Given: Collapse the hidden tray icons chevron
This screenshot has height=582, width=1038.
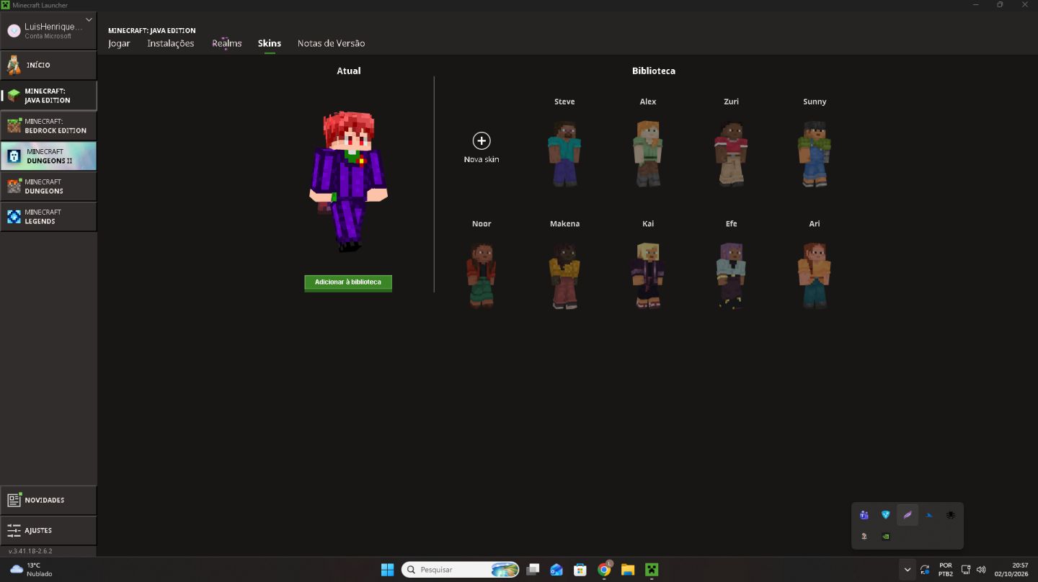Looking at the screenshot, I should click(908, 570).
